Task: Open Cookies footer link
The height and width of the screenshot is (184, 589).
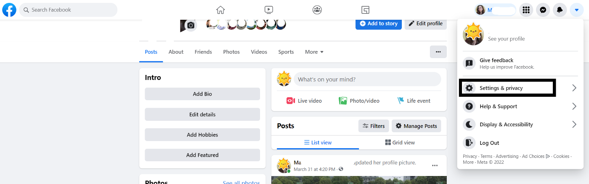Action: 561,156
